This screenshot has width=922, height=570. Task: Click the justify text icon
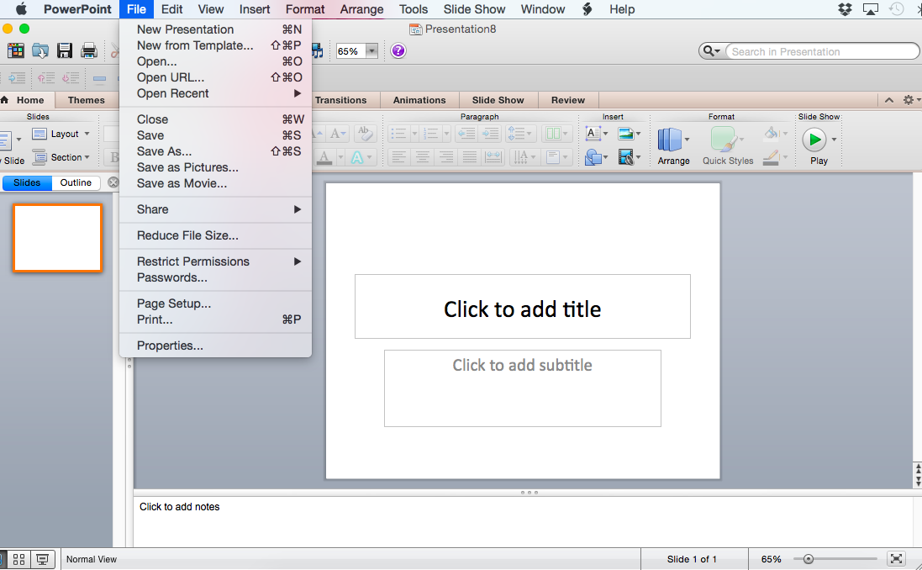tap(469, 157)
